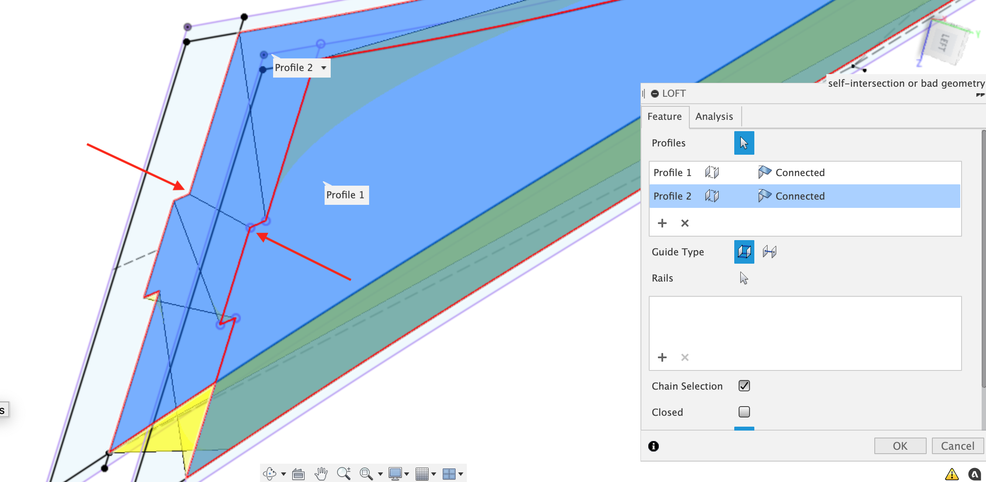
Task: Confirm the loft with OK
Action: click(x=900, y=445)
